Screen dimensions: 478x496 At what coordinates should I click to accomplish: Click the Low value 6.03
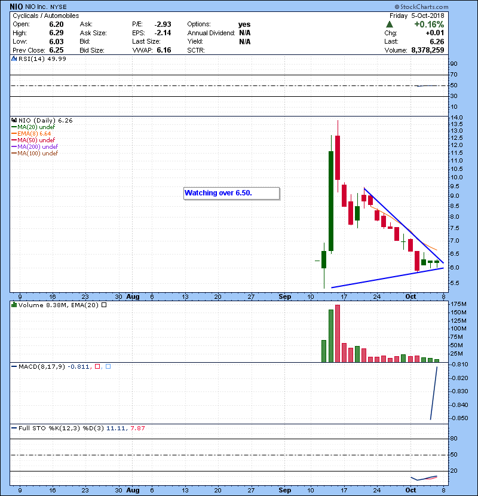(x=56, y=41)
